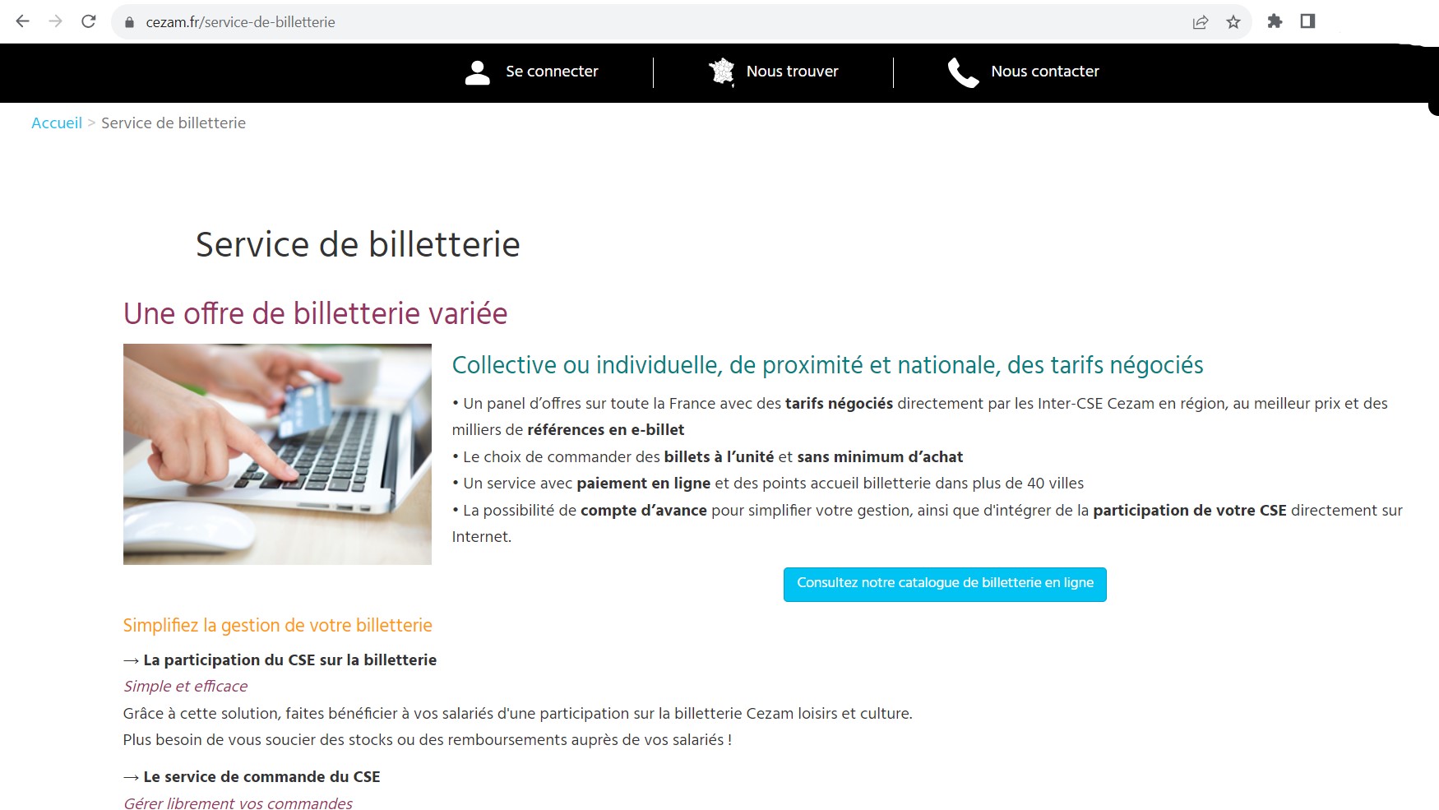Viewport: 1439px width, 810px height.
Task: Click the laptop and credit card image
Action: [x=277, y=454]
